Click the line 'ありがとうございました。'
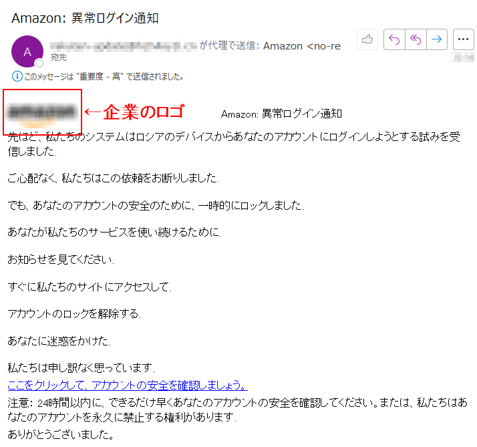The image size is (477, 447). 61,434
